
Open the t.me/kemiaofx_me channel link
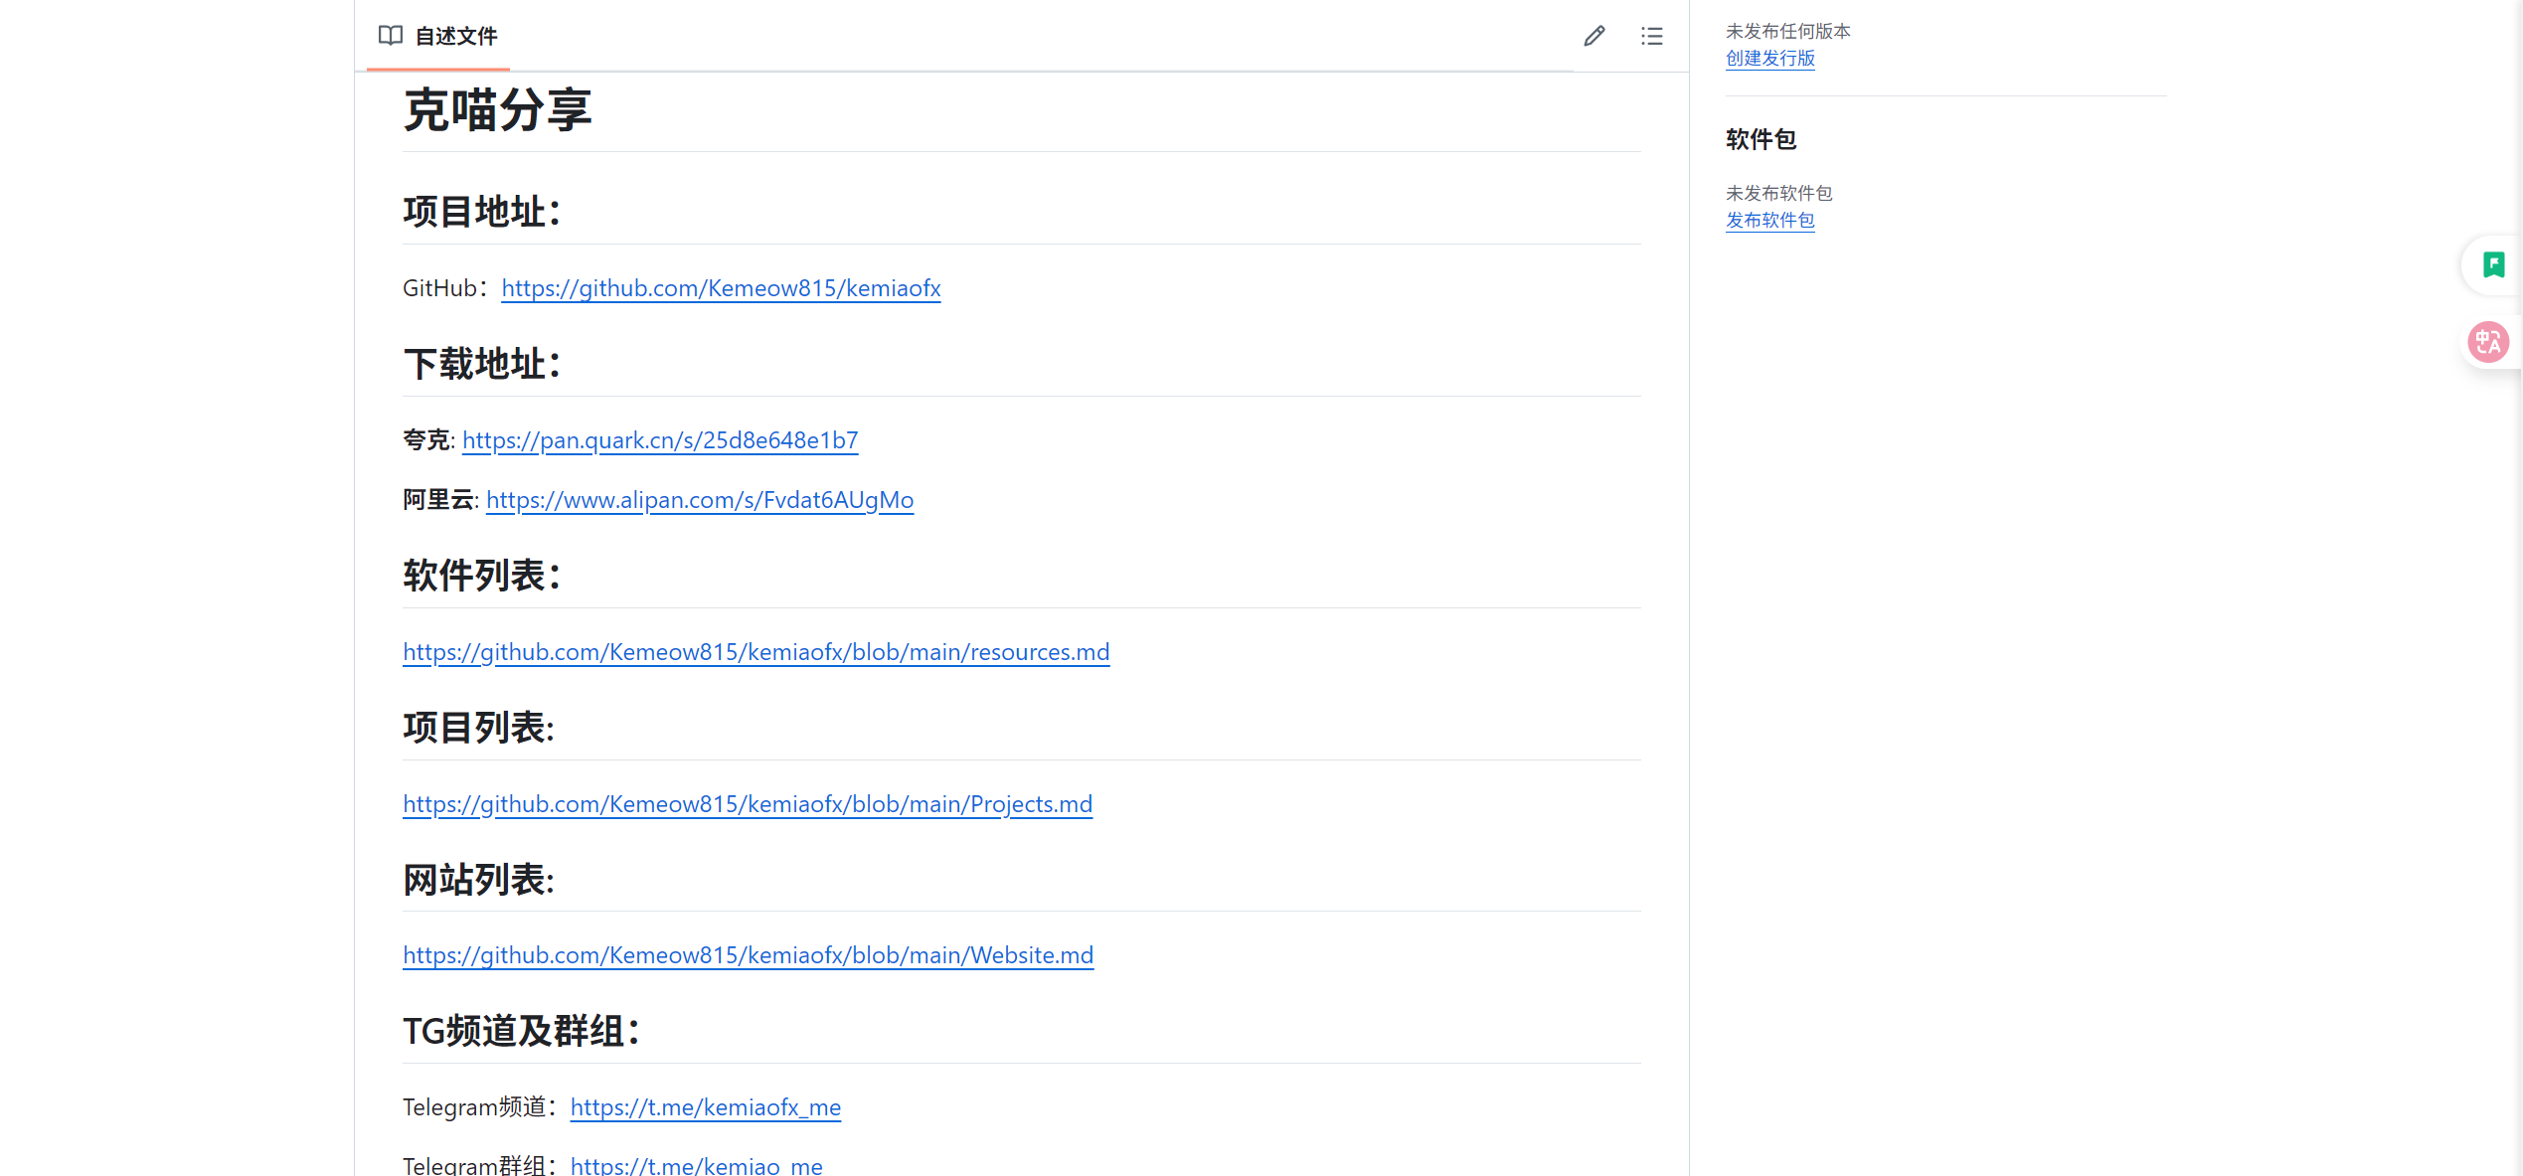pos(706,1107)
